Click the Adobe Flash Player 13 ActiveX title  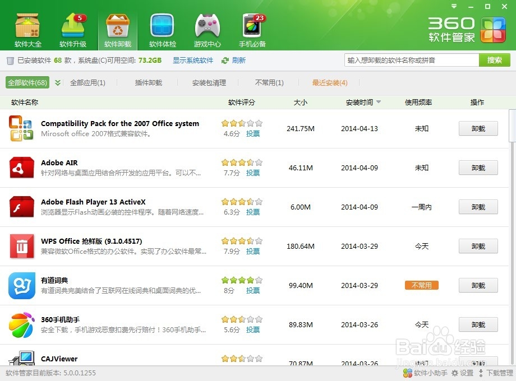tap(93, 202)
